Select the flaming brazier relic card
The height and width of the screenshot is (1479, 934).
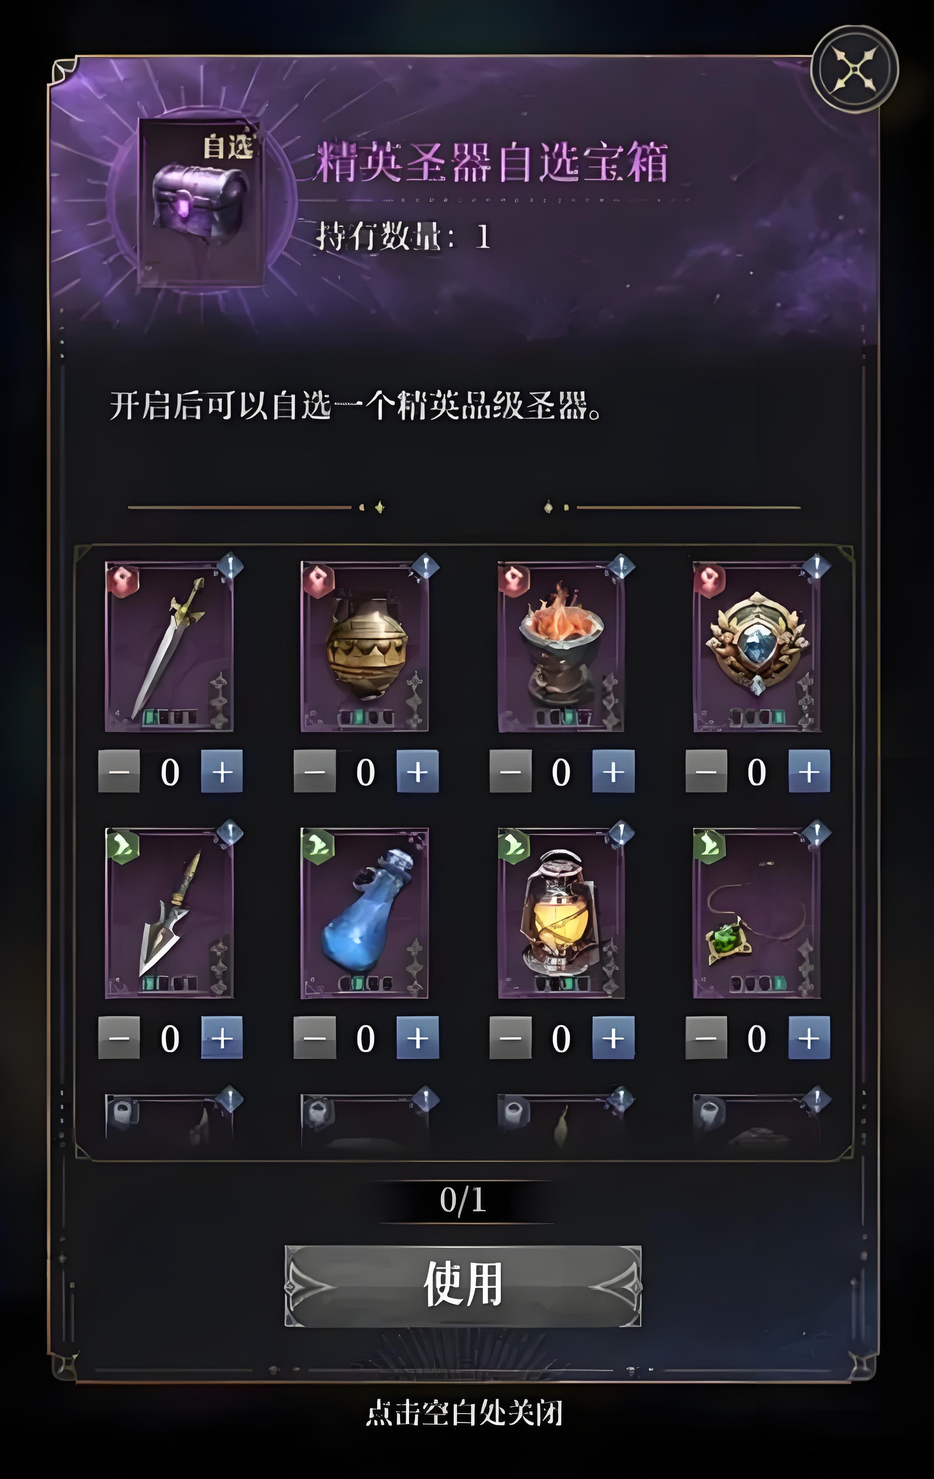coord(561,646)
